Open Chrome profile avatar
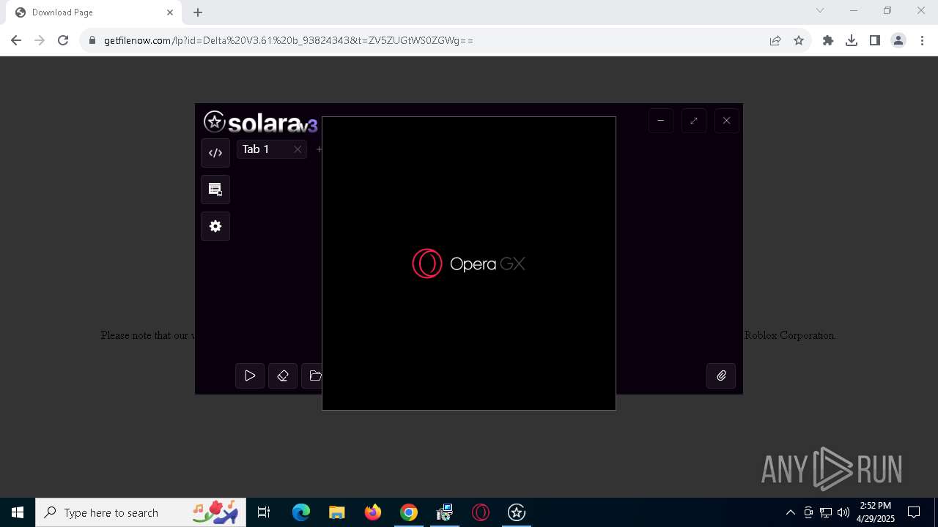 pos(898,40)
